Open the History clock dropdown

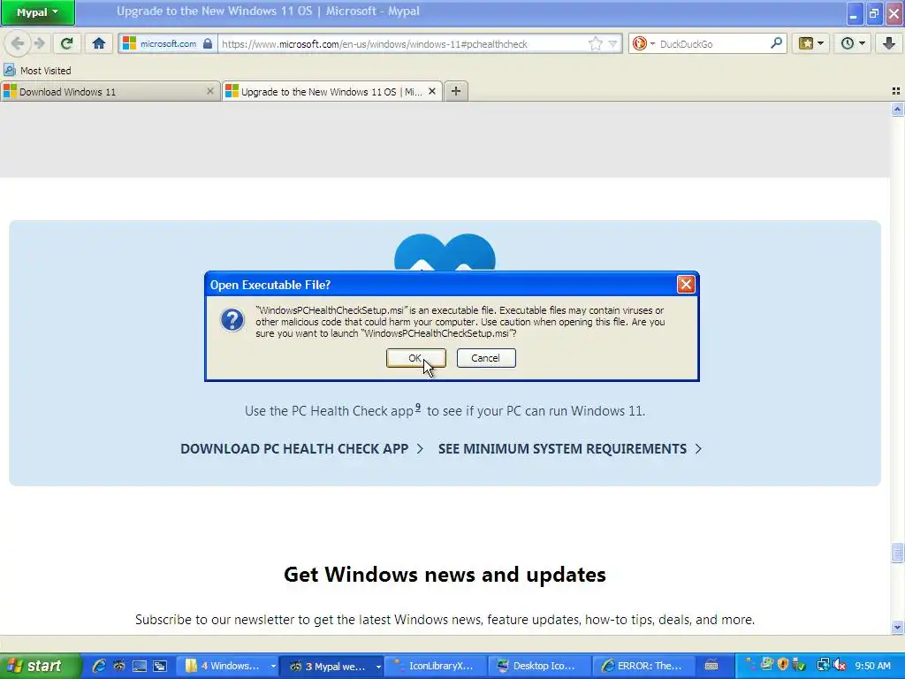[853, 43]
